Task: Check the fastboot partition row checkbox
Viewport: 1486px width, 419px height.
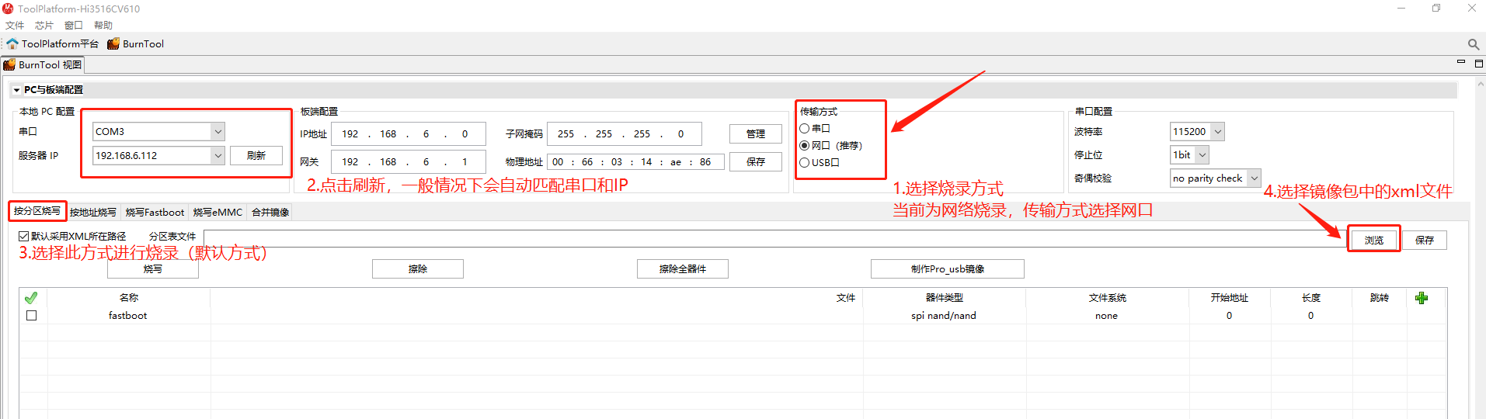Action: (x=32, y=316)
